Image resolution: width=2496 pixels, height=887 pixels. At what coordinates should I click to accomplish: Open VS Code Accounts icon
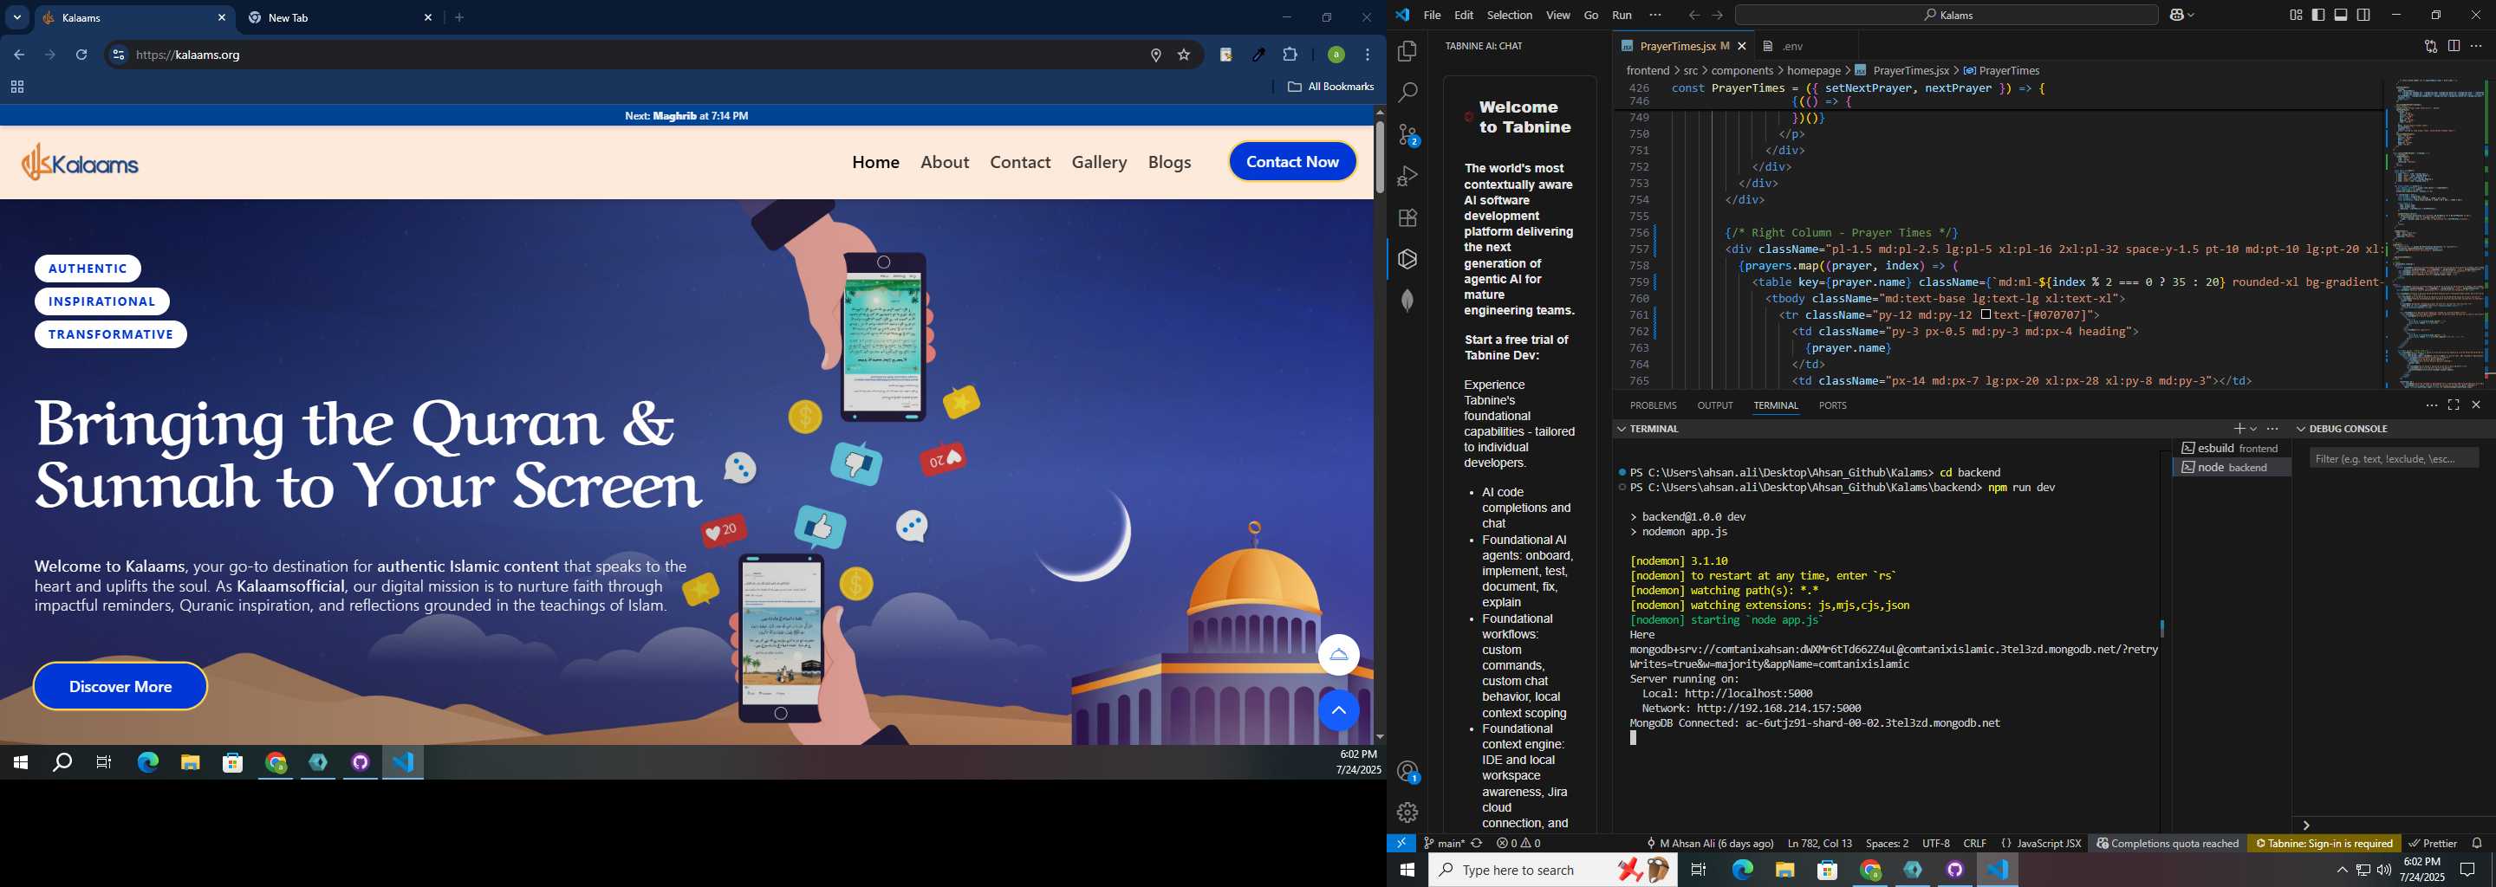pyautogui.click(x=1407, y=772)
